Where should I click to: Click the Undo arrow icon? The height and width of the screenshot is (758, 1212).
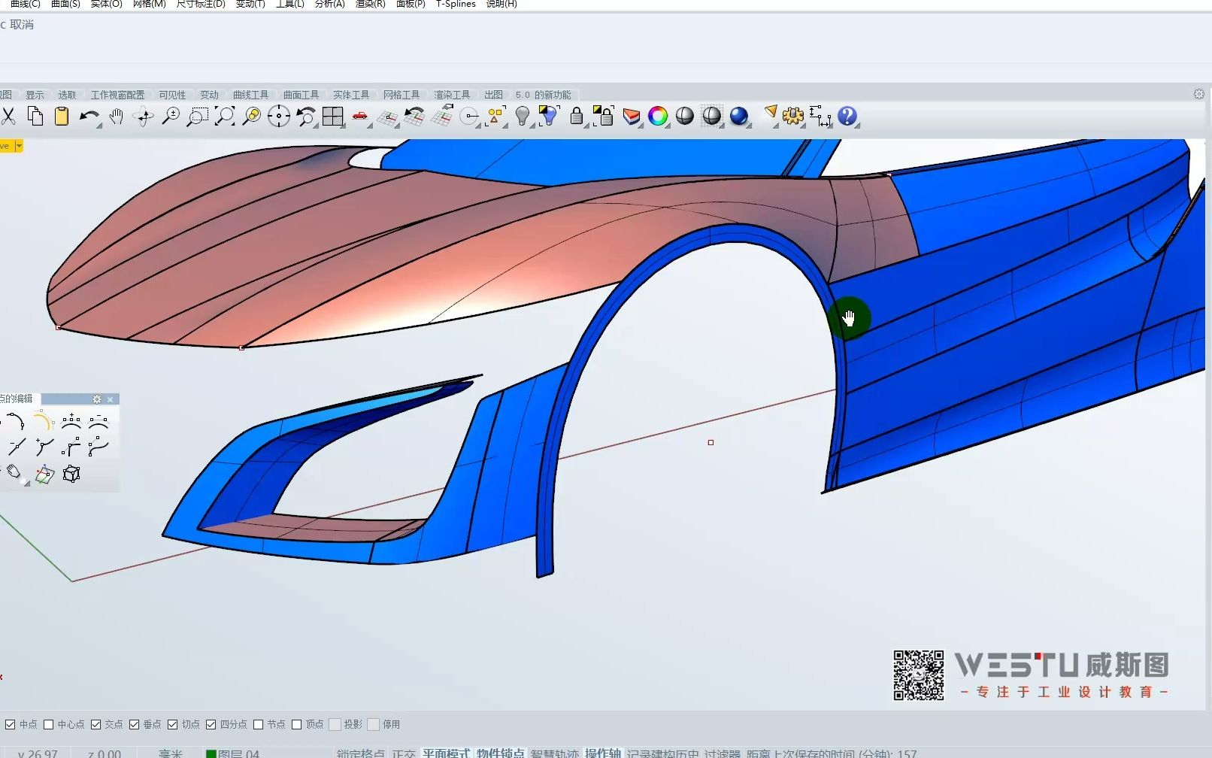click(x=89, y=117)
